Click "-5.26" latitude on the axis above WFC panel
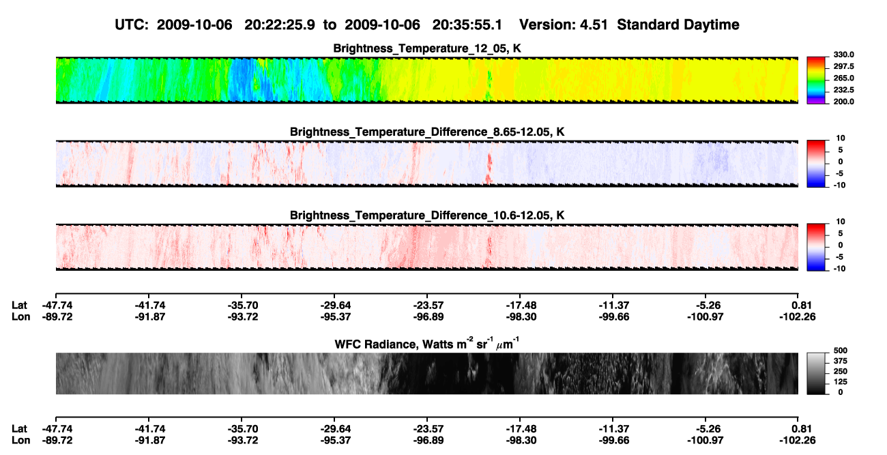Viewport: 887px width, 455px height. (710, 305)
